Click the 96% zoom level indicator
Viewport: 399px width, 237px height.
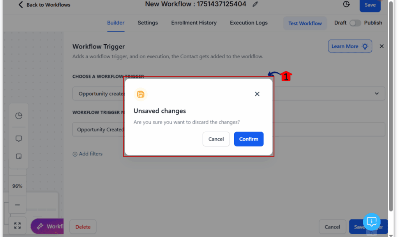point(17,186)
